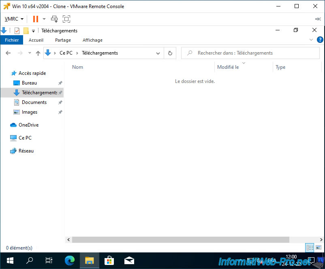Enter full screen mode in VMRC toolbar
Image resolution: width=325 pixels, height=269 pixels.
(66, 19)
